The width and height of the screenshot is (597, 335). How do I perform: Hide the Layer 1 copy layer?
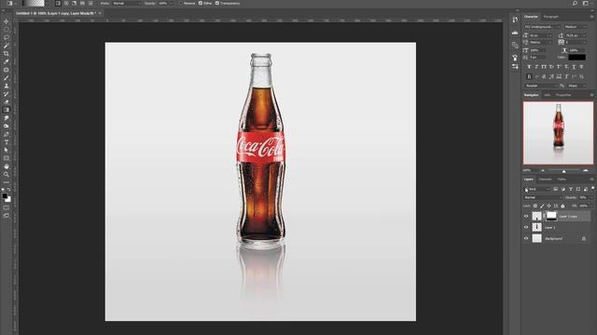(x=526, y=216)
